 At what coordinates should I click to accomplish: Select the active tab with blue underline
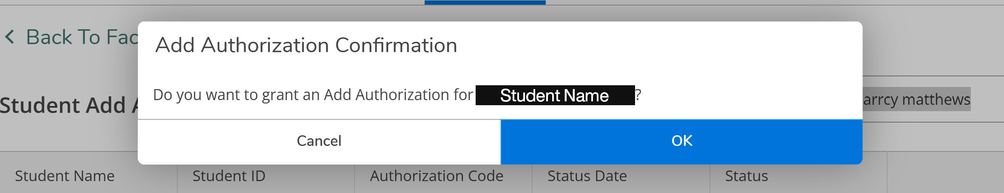[485, 2]
